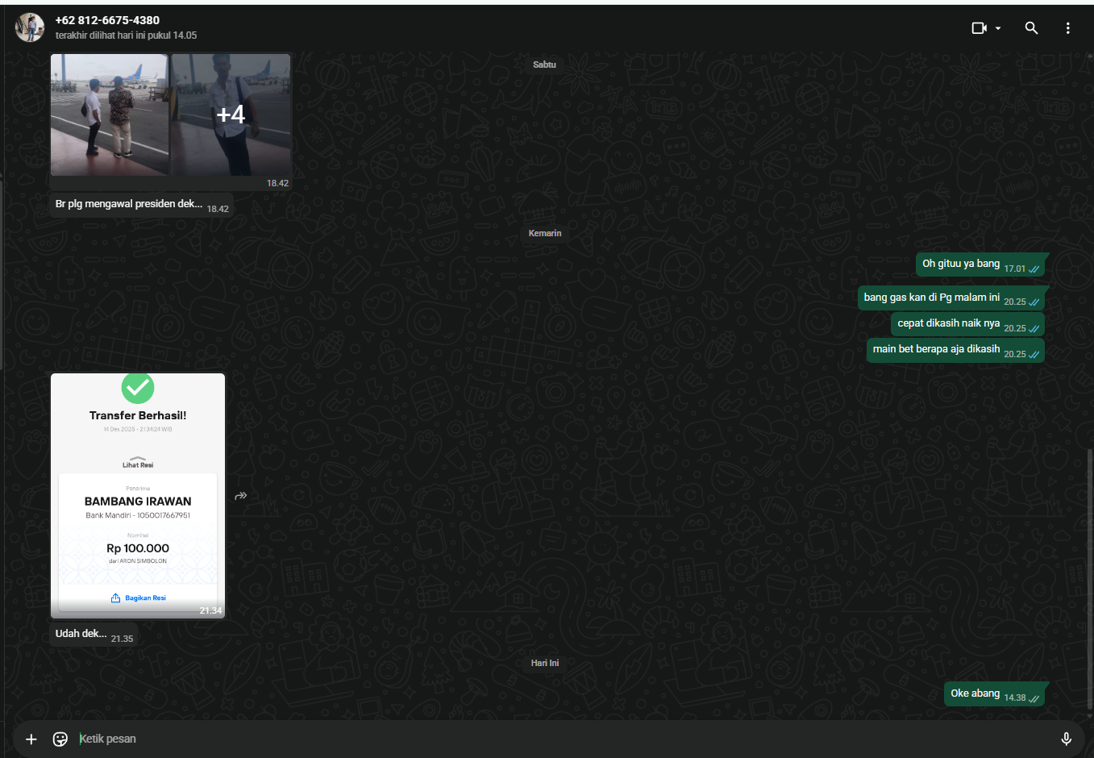Expand the call options arrow beside video icon
This screenshot has width=1094, height=758.
[998, 28]
